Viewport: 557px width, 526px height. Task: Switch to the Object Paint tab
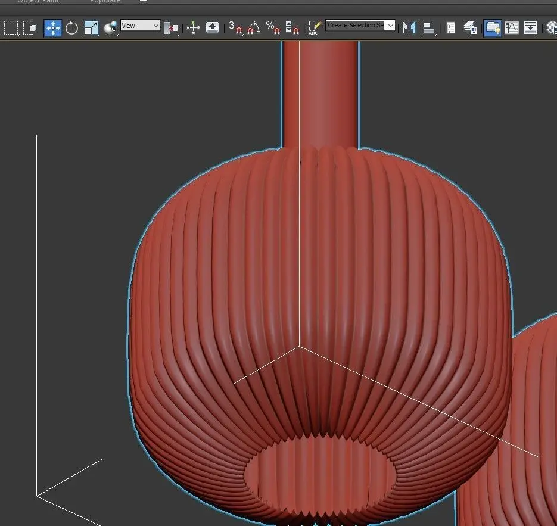tap(38, 1)
